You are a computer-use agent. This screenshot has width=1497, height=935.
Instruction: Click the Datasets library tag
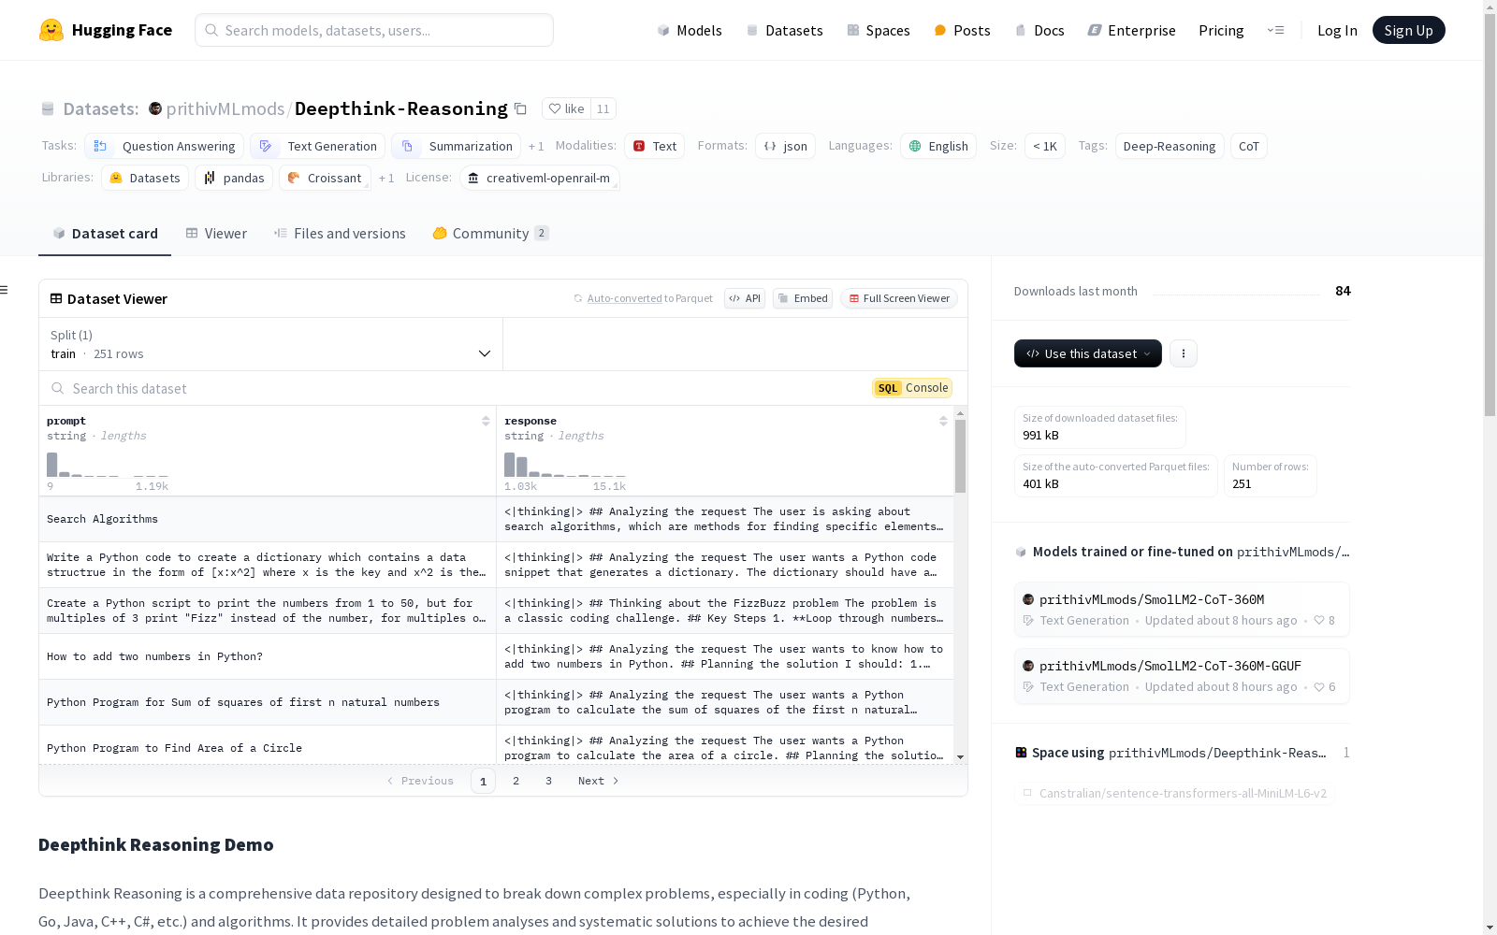145,178
